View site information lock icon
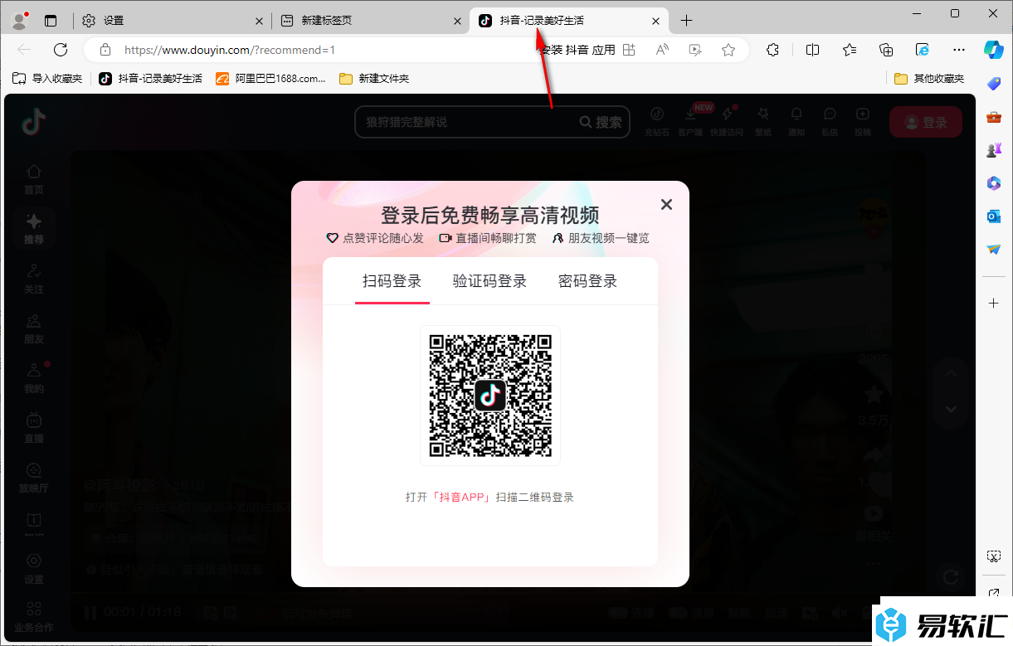This screenshot has height=646, width=1013. 105,50
